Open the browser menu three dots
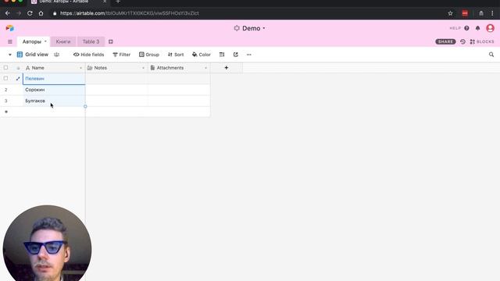500x281 pixels. (x=492, y=13)
